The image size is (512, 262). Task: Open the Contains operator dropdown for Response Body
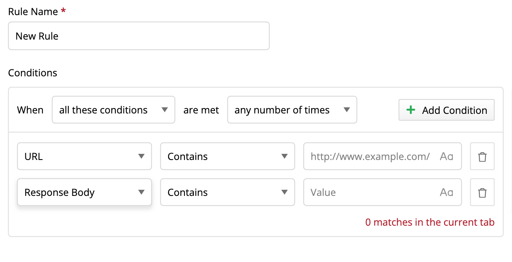coord(227,192)
